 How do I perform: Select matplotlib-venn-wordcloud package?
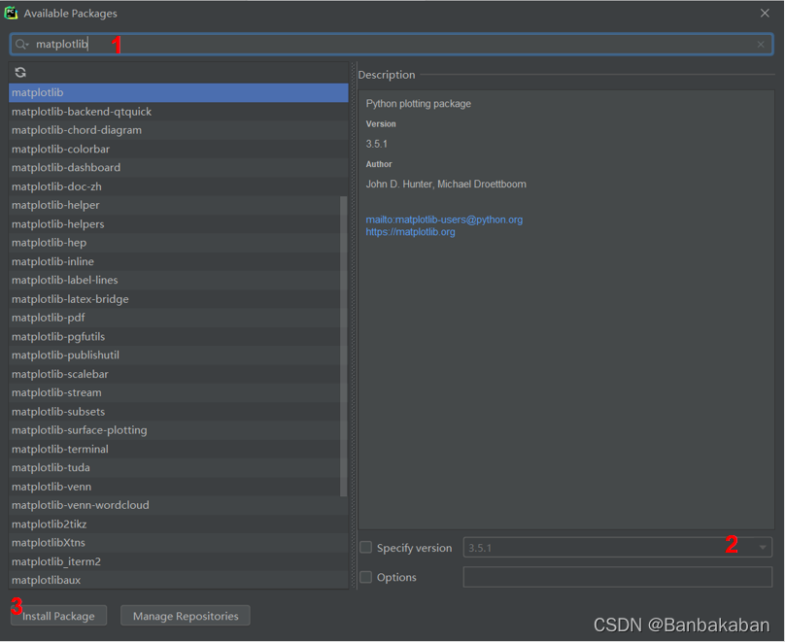coord(178,505)
